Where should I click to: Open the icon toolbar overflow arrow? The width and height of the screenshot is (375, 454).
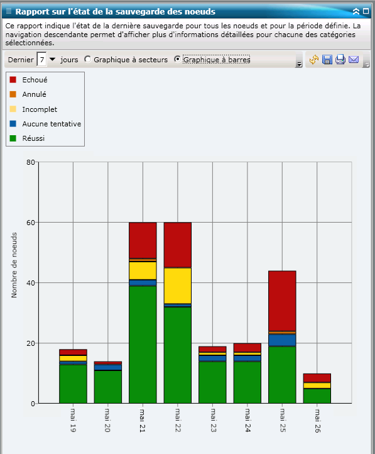(366, 64)
